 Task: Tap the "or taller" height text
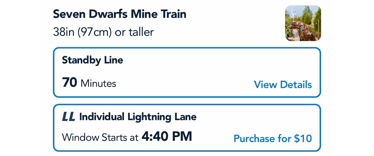(x=134, y=32)
